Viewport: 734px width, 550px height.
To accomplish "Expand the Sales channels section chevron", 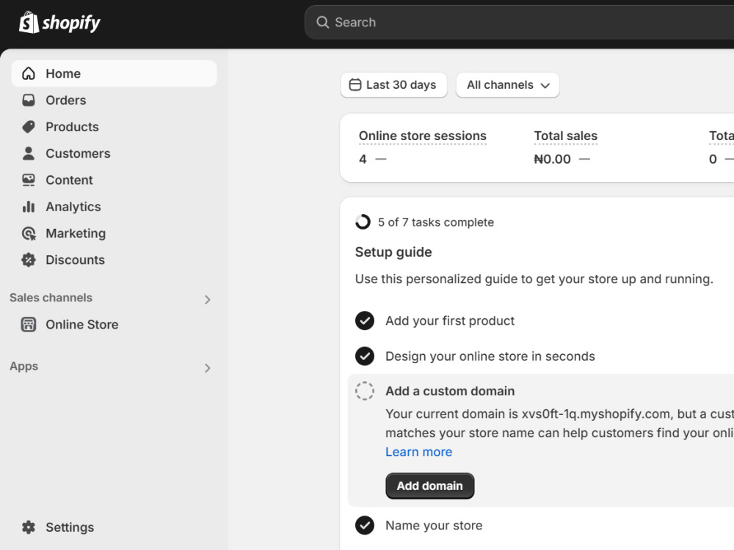I will click(208, 300).
